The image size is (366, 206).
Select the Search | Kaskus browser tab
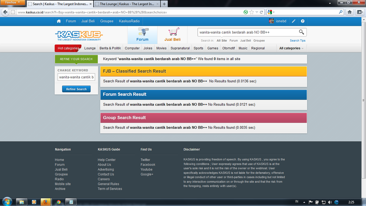tap(60, 4)
